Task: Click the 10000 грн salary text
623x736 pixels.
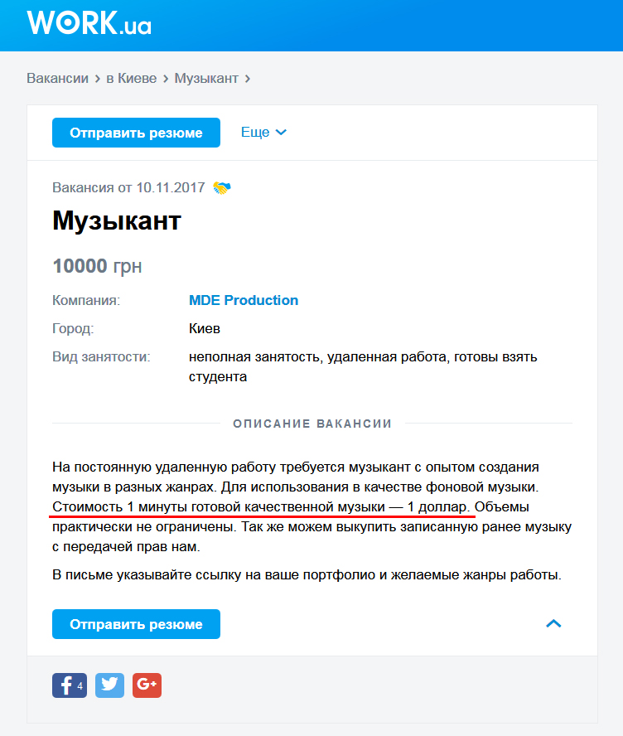Action: [x=97, y=266]
